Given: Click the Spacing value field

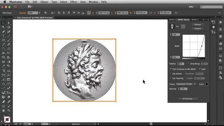Looking at the screenshot, I should [x=183, y=89].
